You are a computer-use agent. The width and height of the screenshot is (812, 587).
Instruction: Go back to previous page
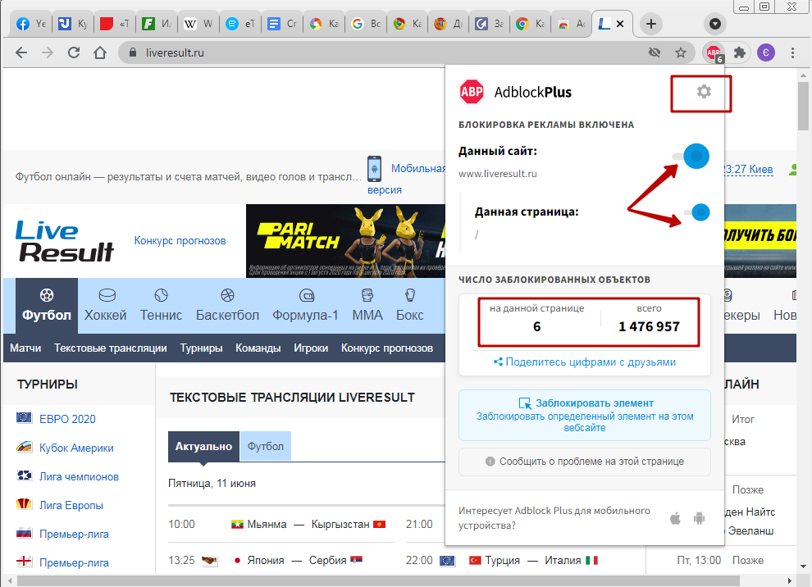(x=21, y=52)
